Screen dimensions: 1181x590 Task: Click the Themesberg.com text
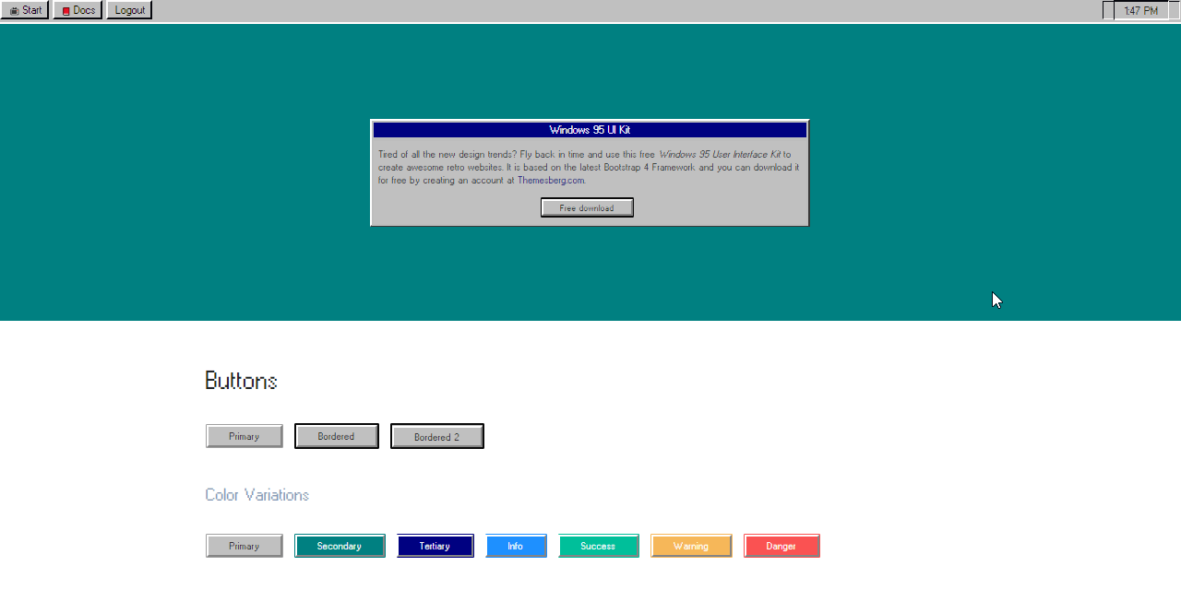click(551, 181)
